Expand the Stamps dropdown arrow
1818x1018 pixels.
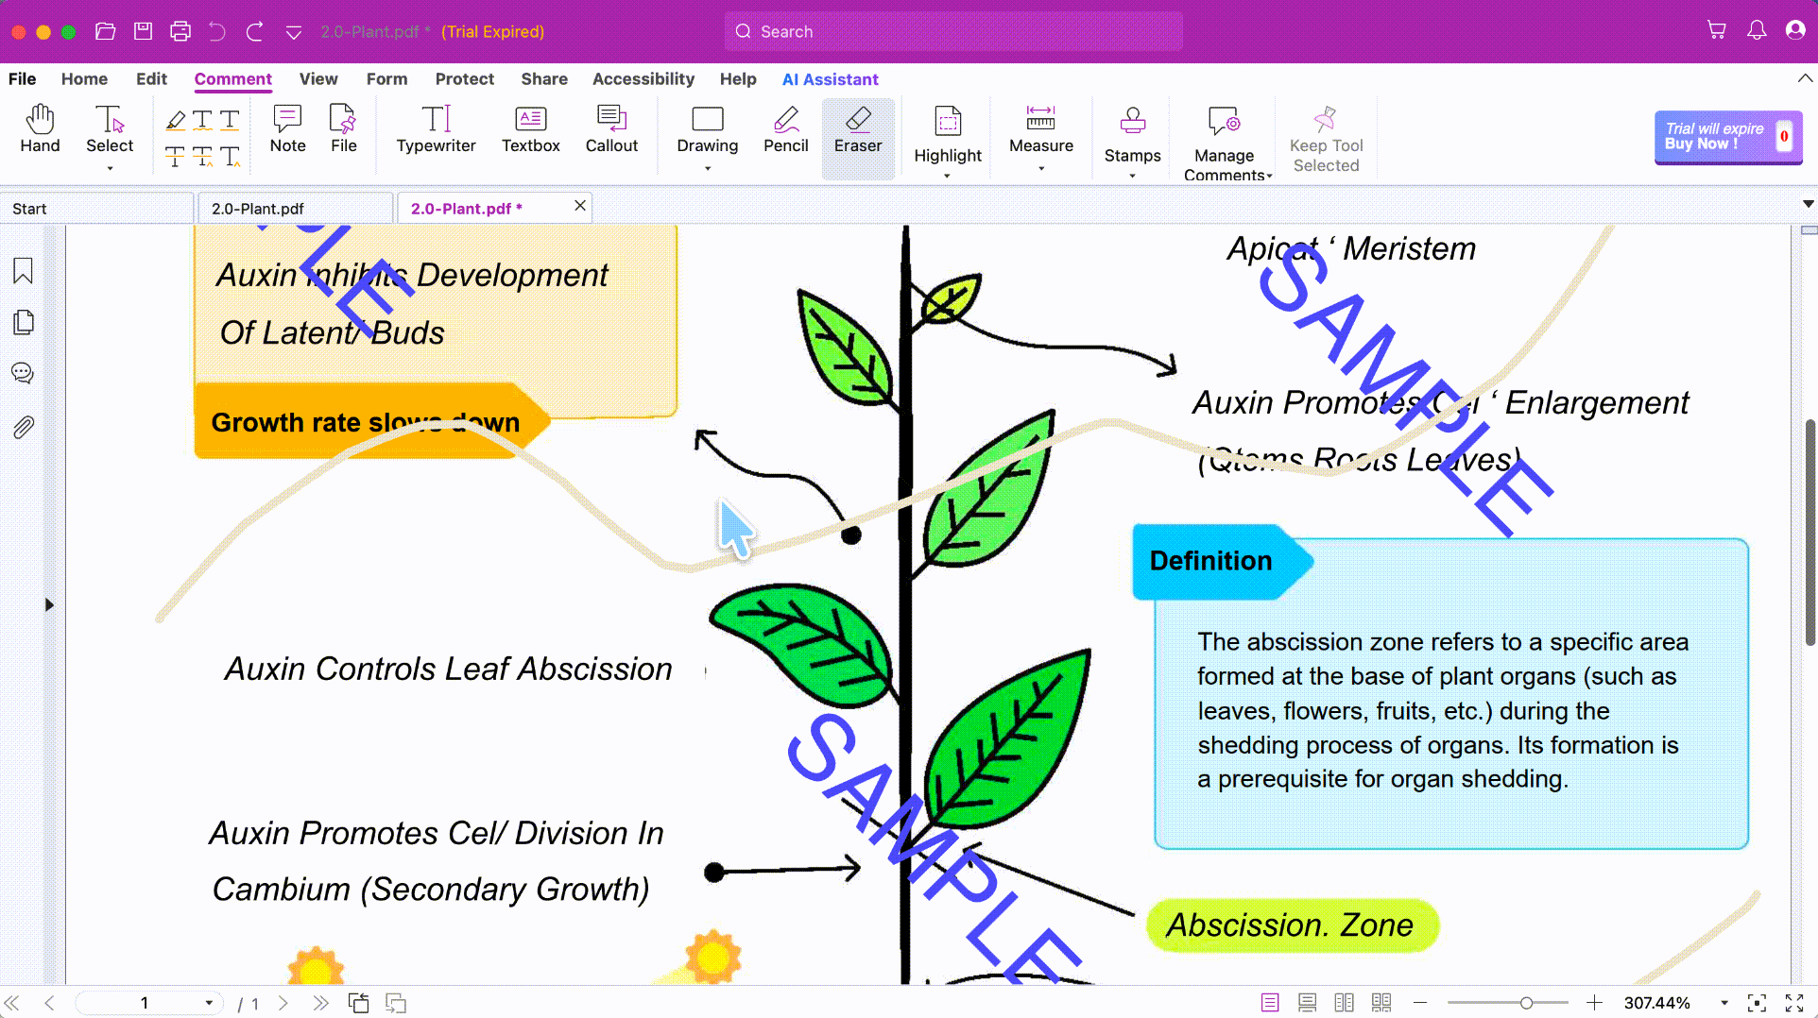pos(1132,176)
